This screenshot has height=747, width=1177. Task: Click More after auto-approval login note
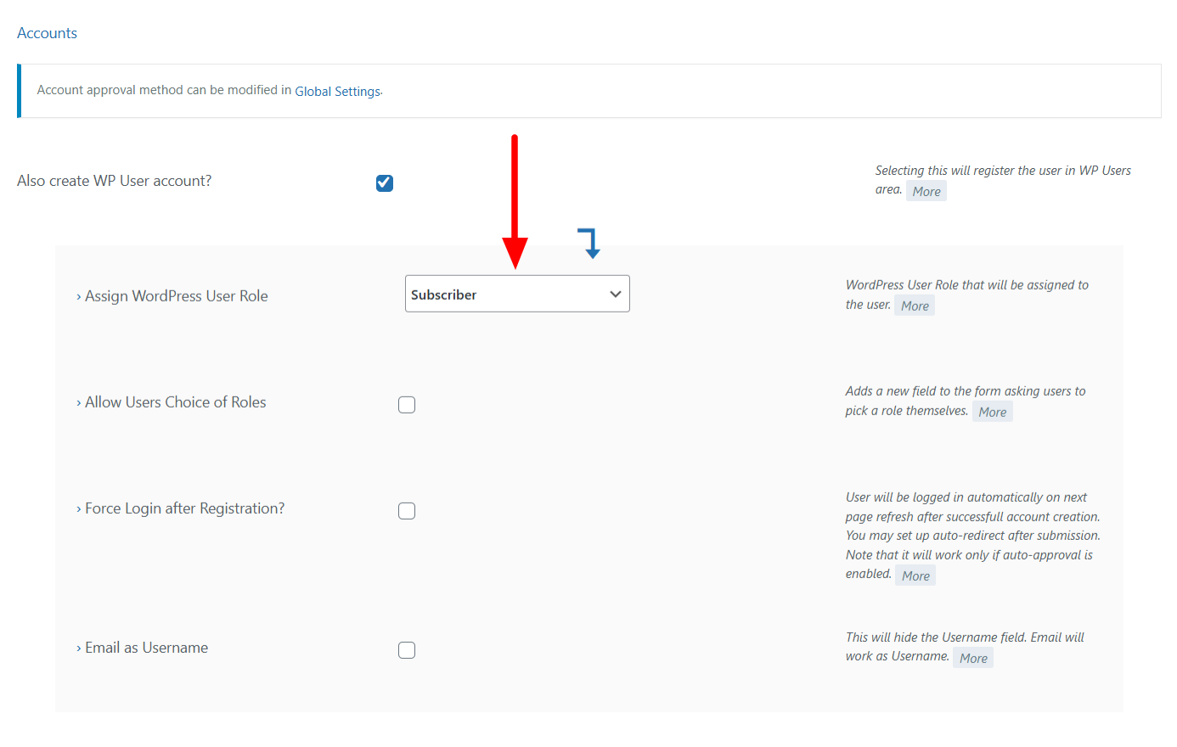(915, 576)
